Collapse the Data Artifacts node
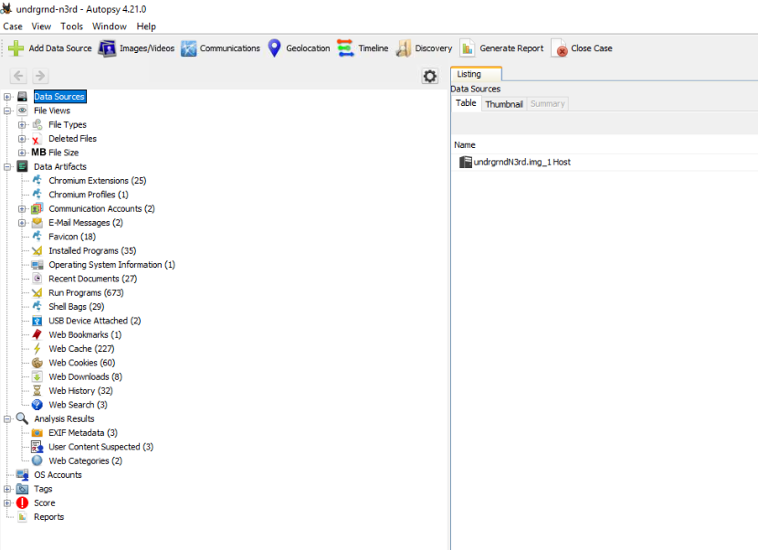Image resolution: width=758 pixels, height=550 pixels. click(x=7, y=167)
